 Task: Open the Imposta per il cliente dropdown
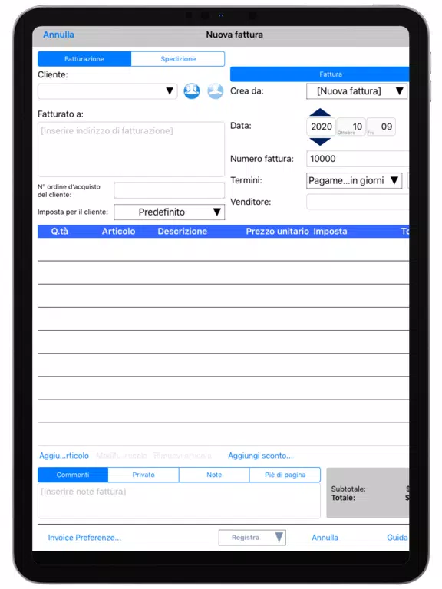[169, 212]
